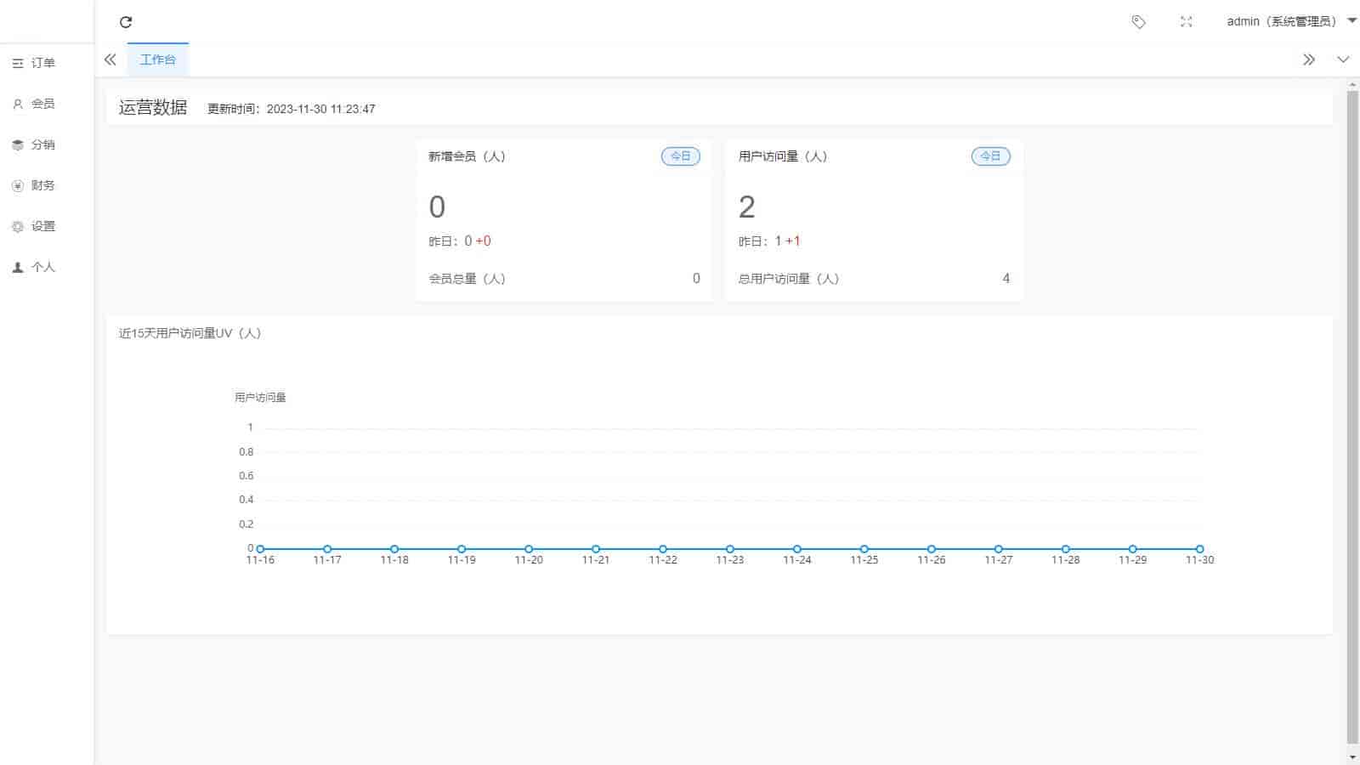The height and width of the screenshot is (765, 1360).
Task: Click the 11-30 data point on chart
Action: pyautogui.click(x=1199, y=549)
